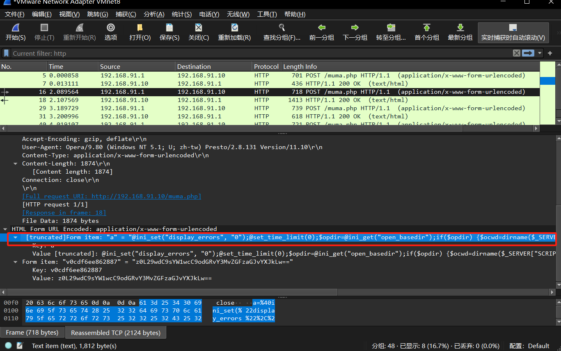Click the 转至分组 go to packet icon
The width and height of the screenshot is (561, 351).
tap(391, 28)
